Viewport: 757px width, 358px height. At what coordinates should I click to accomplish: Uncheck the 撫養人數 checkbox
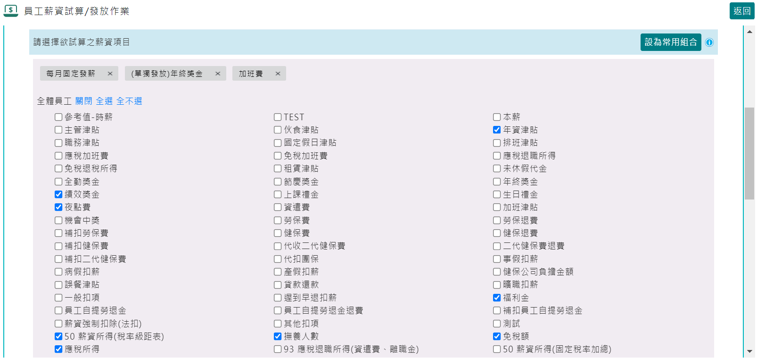pos(278,336)
